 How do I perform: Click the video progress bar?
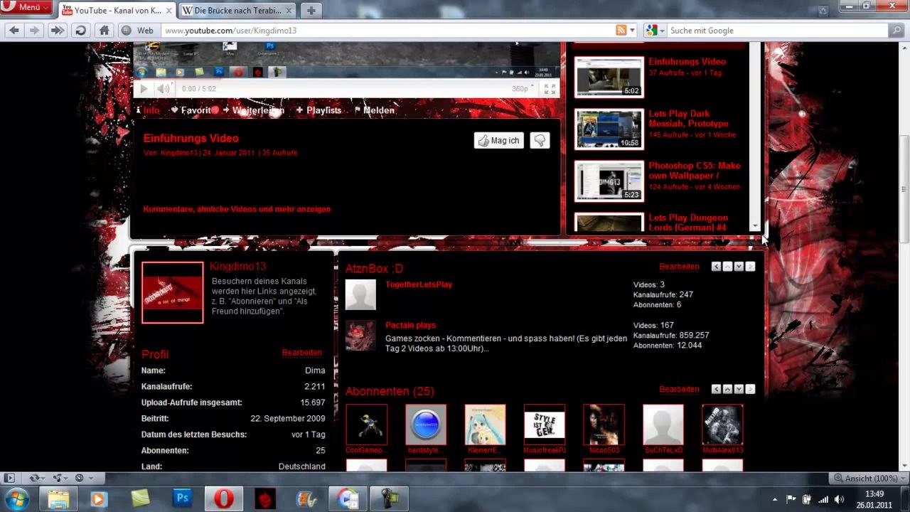(x=346, y=79)
